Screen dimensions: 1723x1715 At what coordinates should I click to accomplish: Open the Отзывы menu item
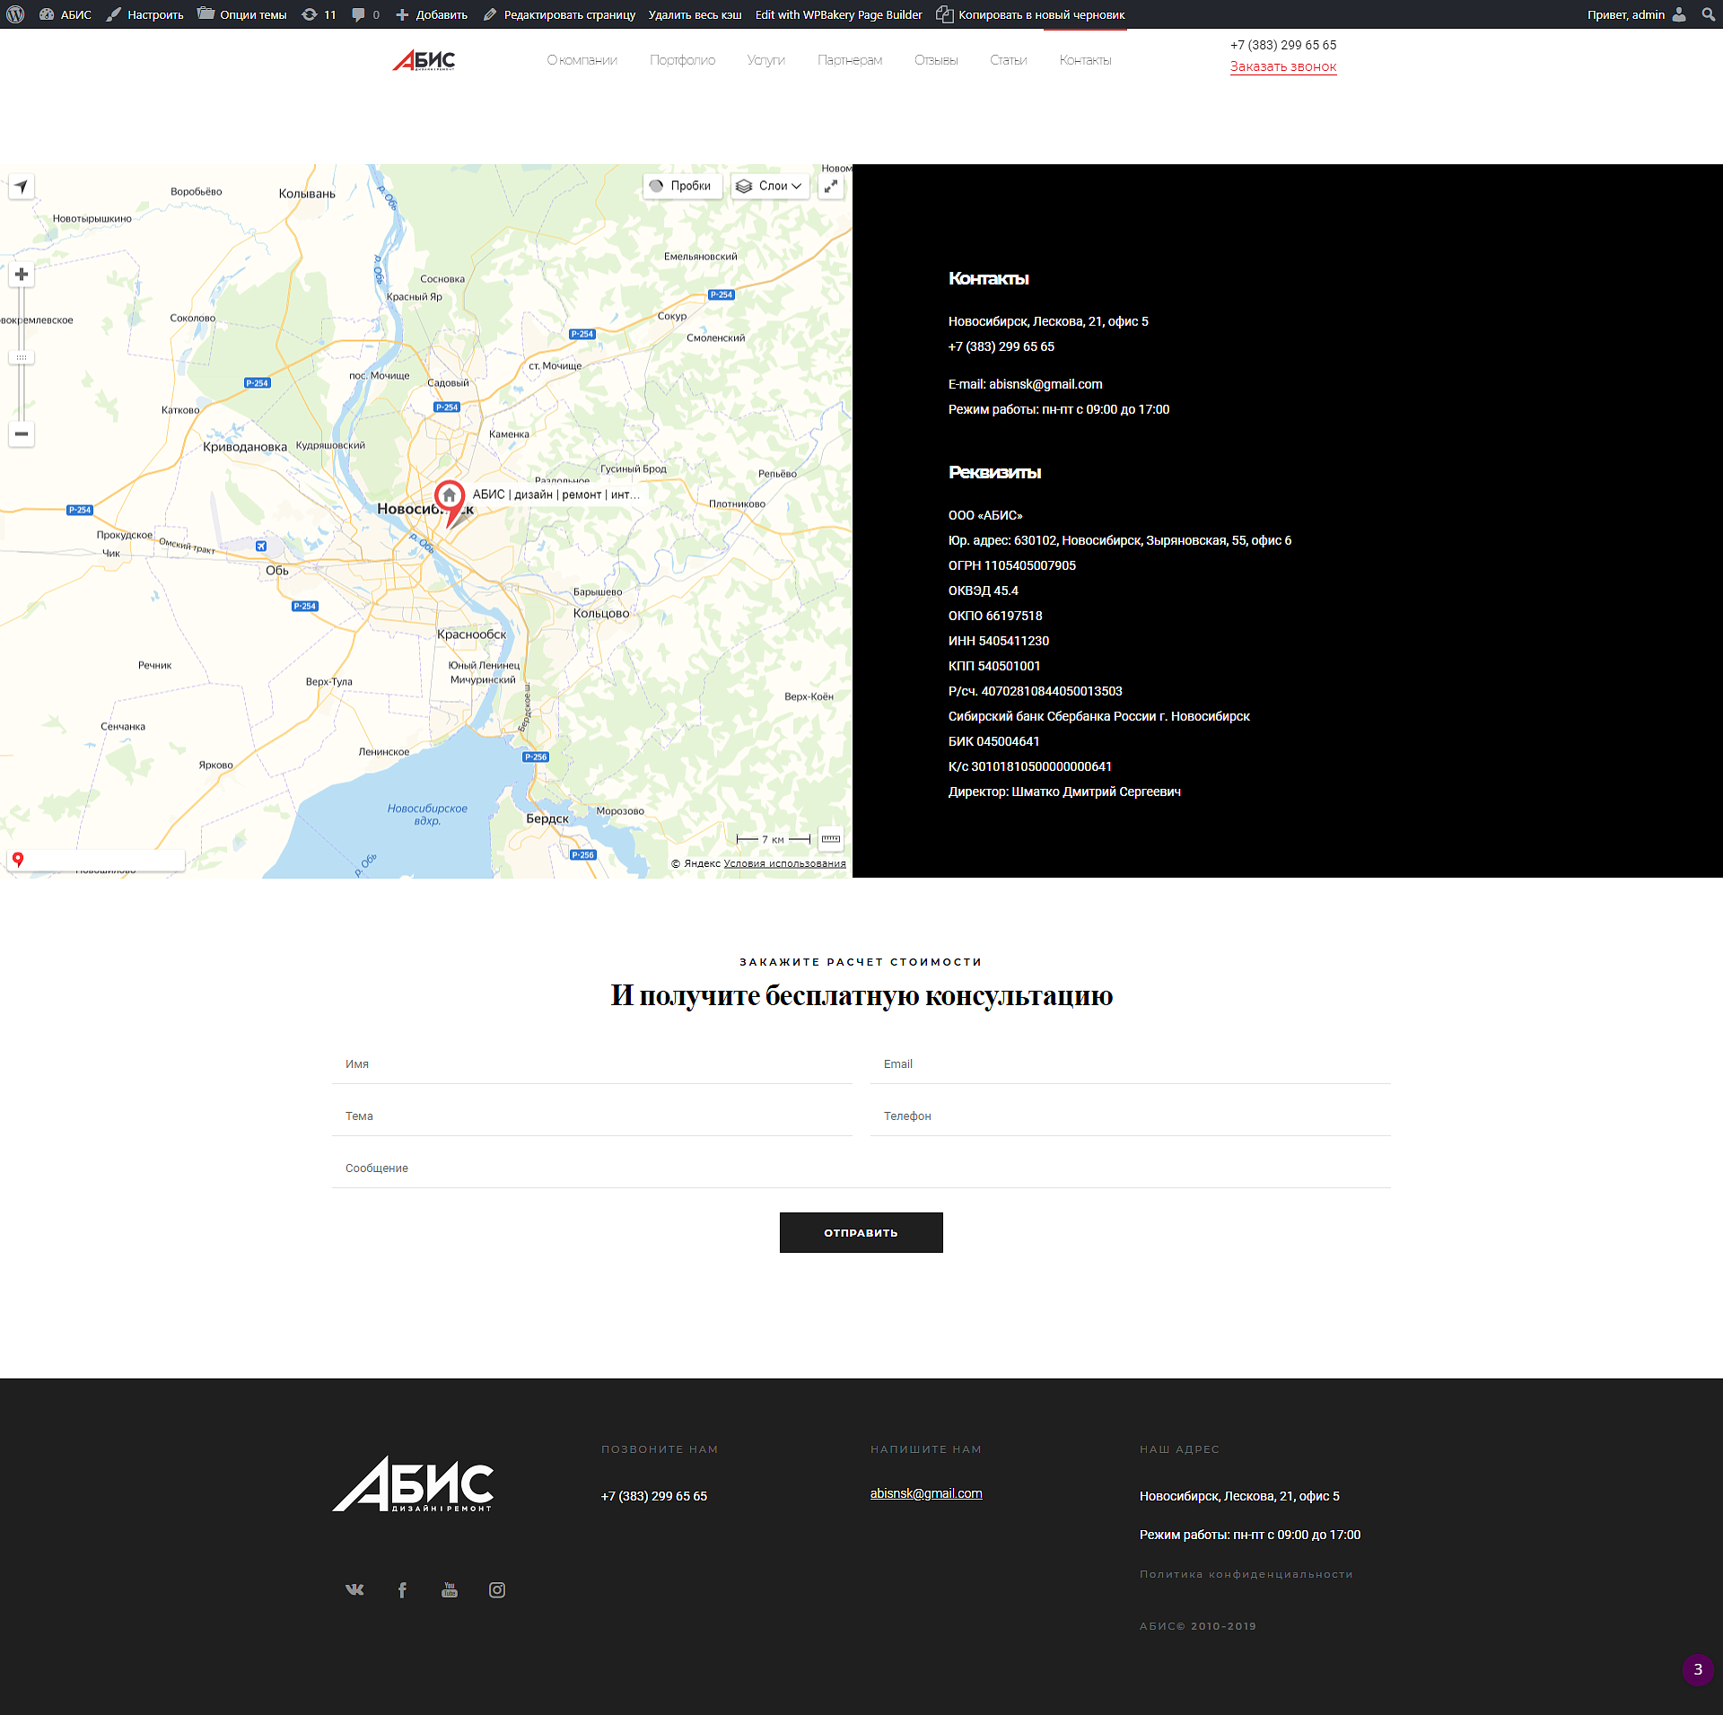pos(936,60)
